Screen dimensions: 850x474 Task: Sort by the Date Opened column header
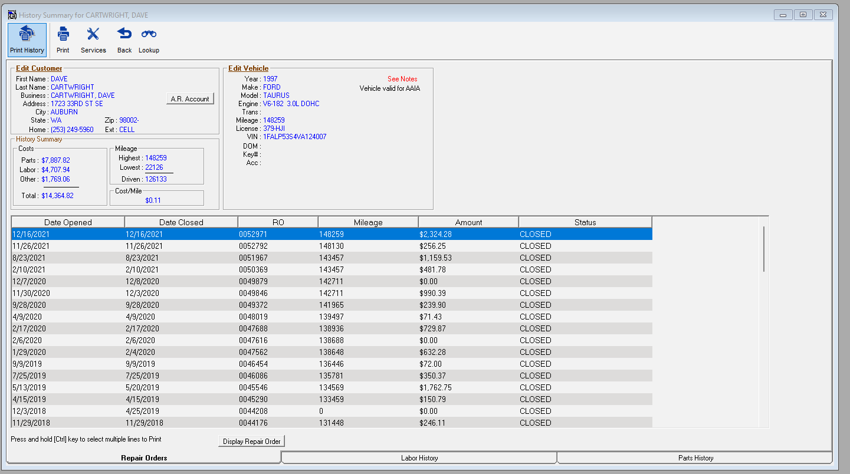click(68, 222)
